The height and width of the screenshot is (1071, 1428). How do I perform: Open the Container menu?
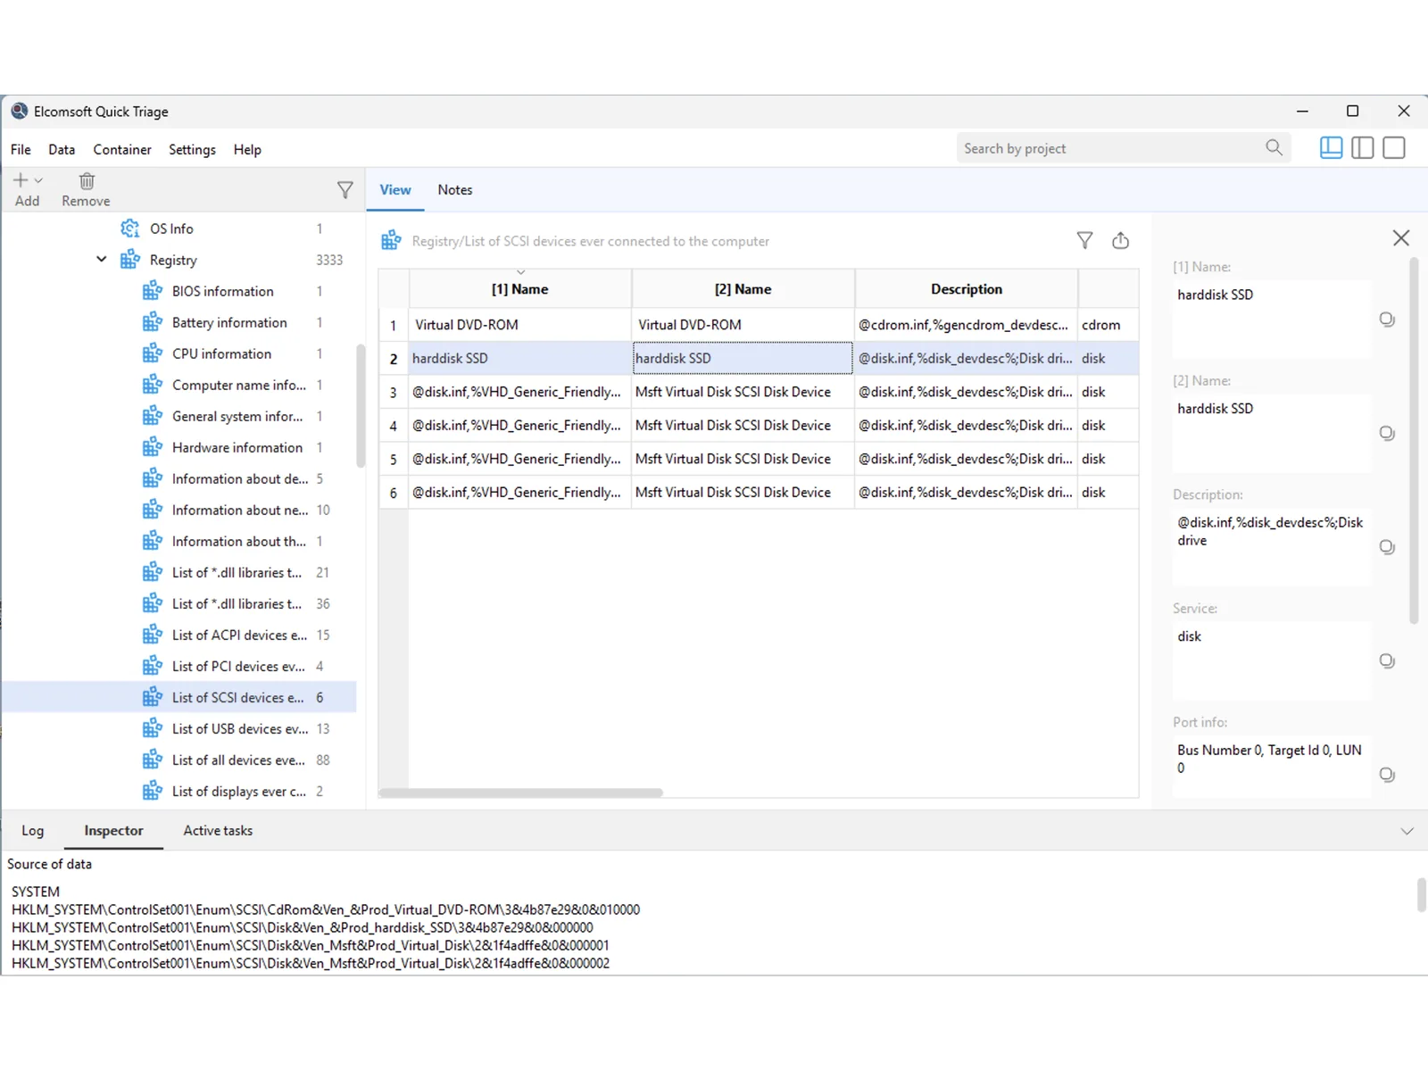point(122,150)
